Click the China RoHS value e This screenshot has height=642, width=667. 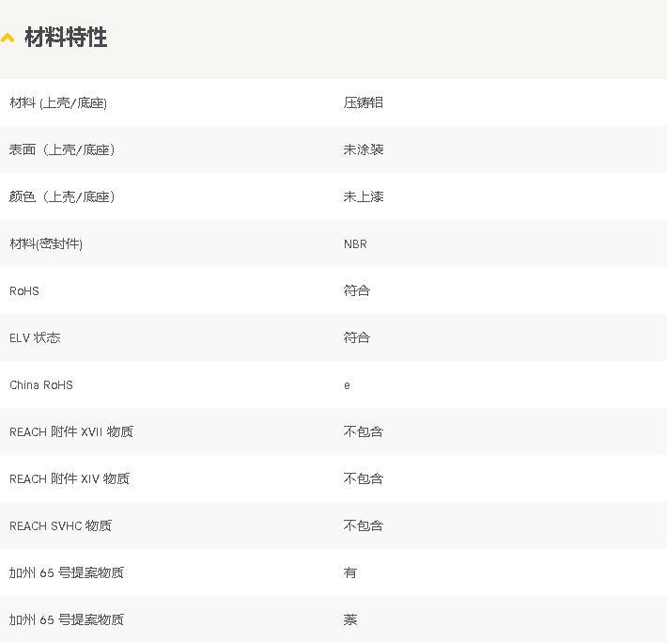(347, 385)
